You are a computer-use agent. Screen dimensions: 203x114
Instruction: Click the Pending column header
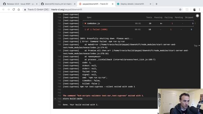click(179, 17)
